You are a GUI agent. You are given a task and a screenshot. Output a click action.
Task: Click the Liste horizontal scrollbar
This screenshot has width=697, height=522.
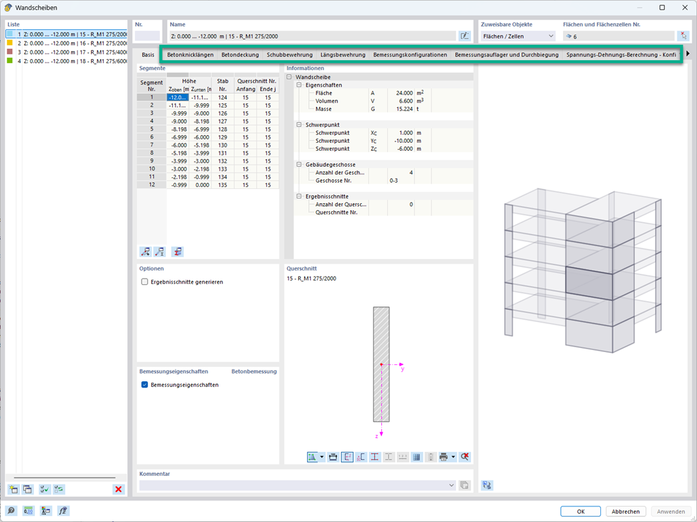click(65, 478)
